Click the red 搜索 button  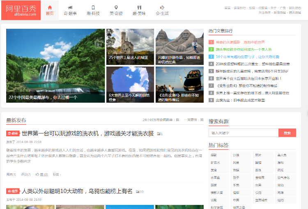coord(287,133)
